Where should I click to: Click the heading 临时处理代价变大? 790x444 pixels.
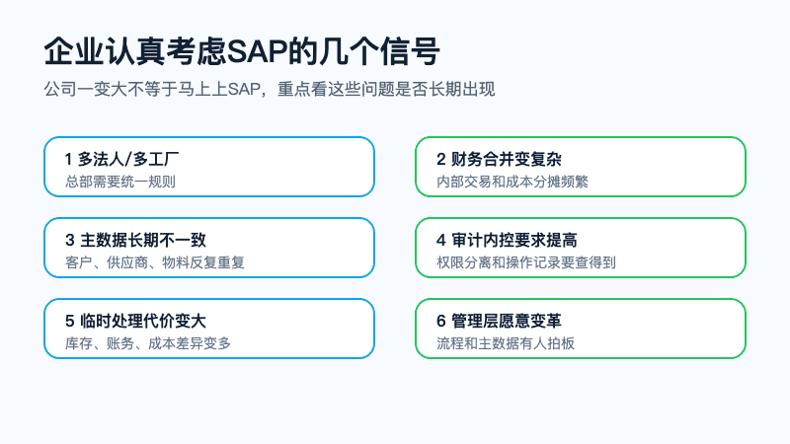pos(143,322)
